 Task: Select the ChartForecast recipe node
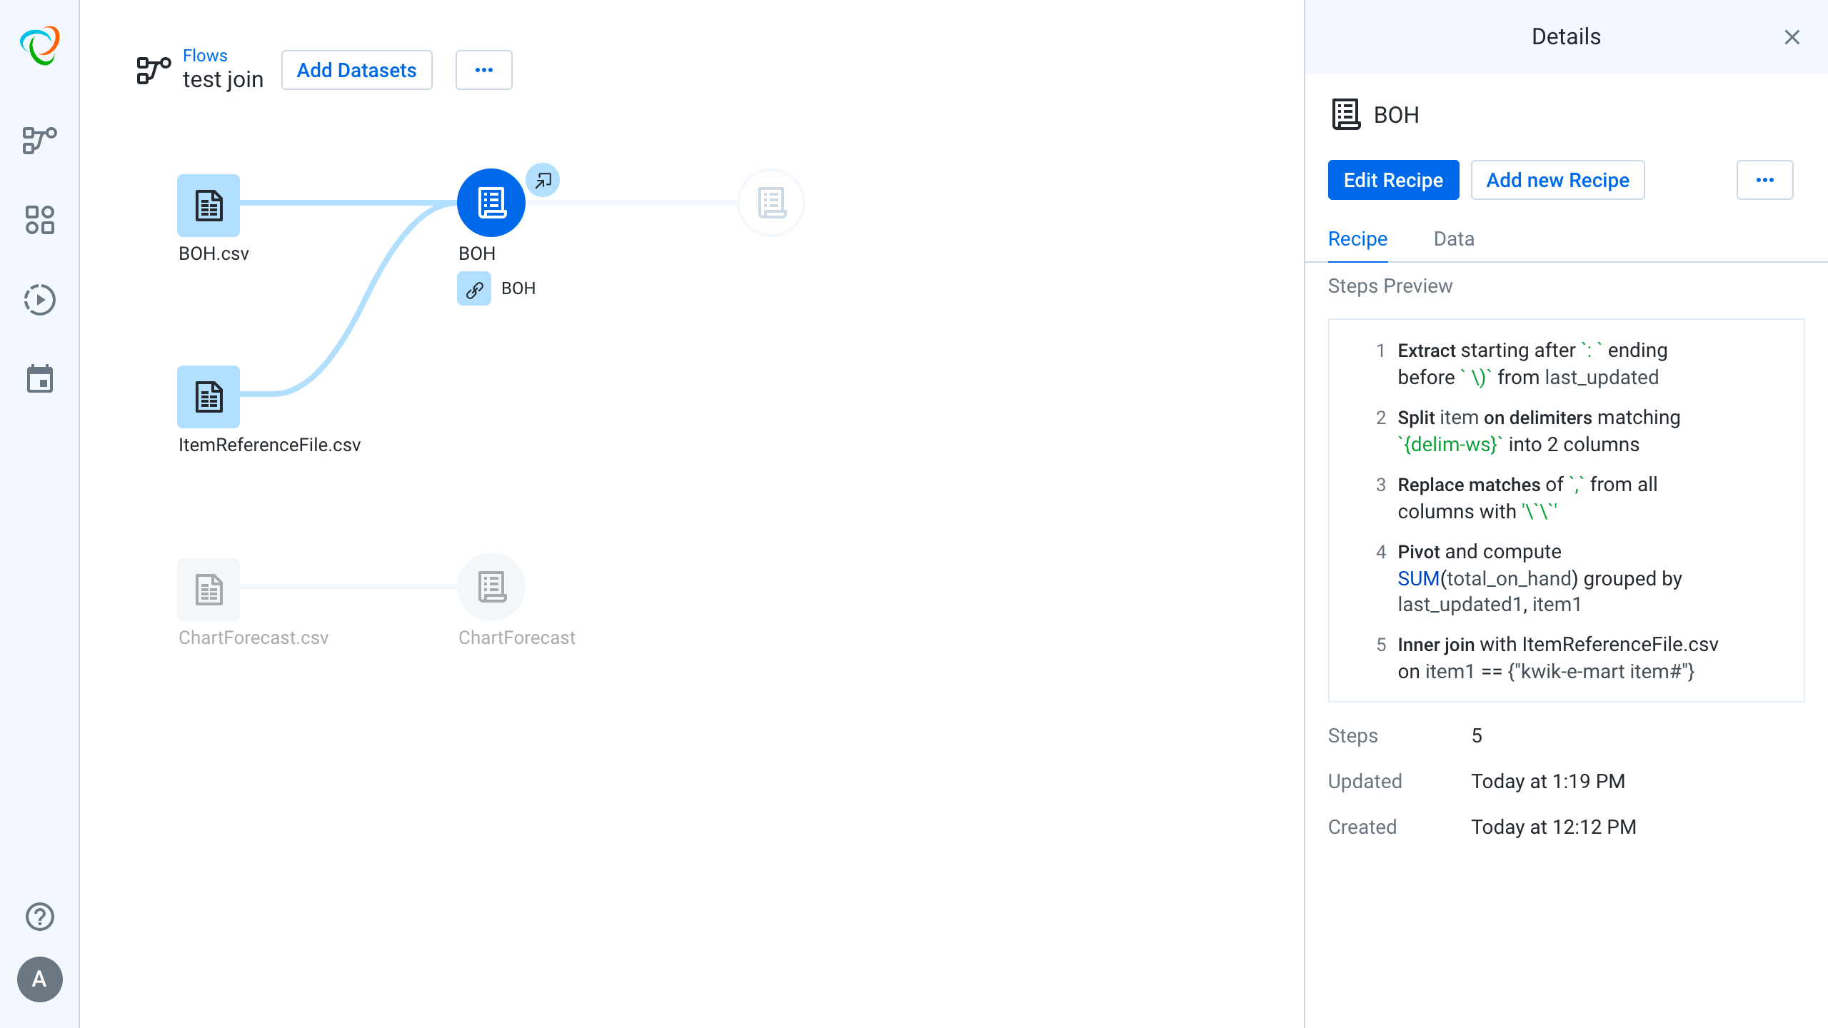(491, 587)
